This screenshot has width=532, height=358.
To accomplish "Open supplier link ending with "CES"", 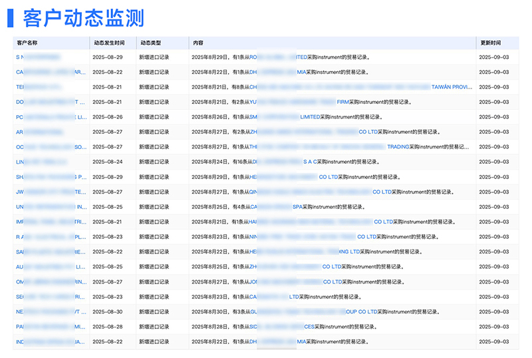I will pyautogui.click(x=282, y=327).
